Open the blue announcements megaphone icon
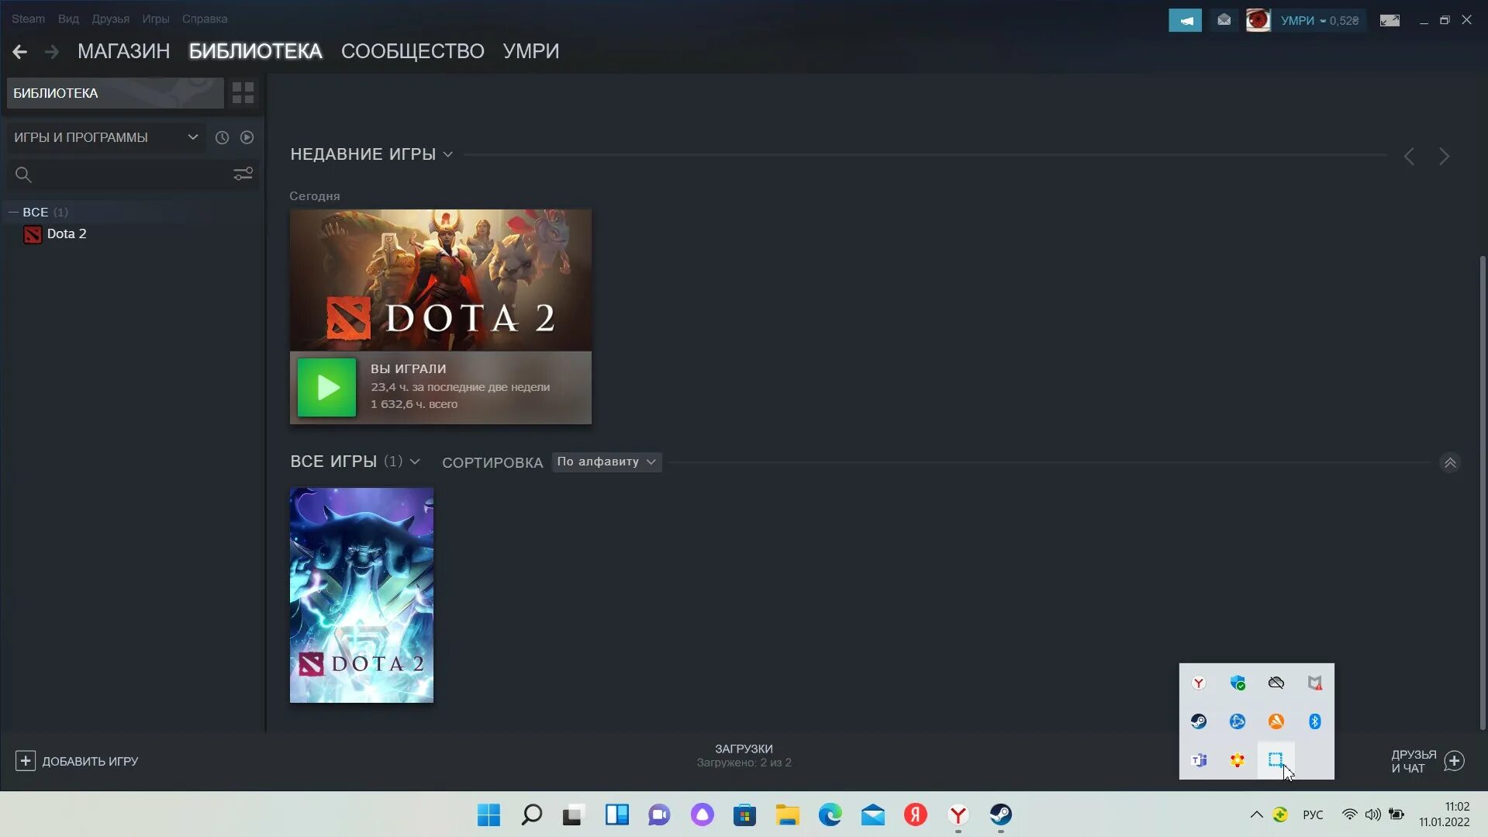The height and width of the screenshot is (837, 1488). (x=1185, y=20)
